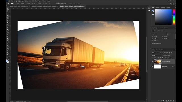Screen dimensions: 182x102
Task: Select the Lasso tool
Action: (8, 13)
